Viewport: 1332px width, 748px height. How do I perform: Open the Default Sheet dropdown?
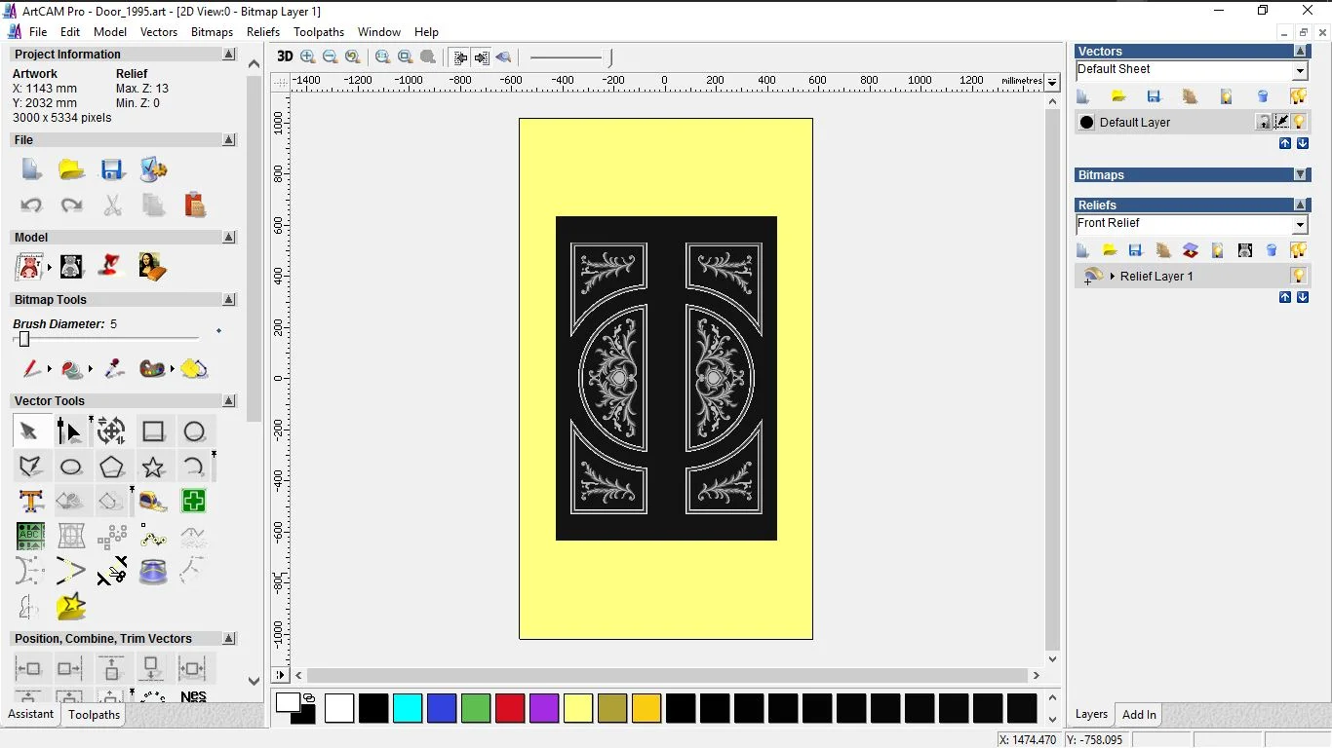[x=1300, y=69]
